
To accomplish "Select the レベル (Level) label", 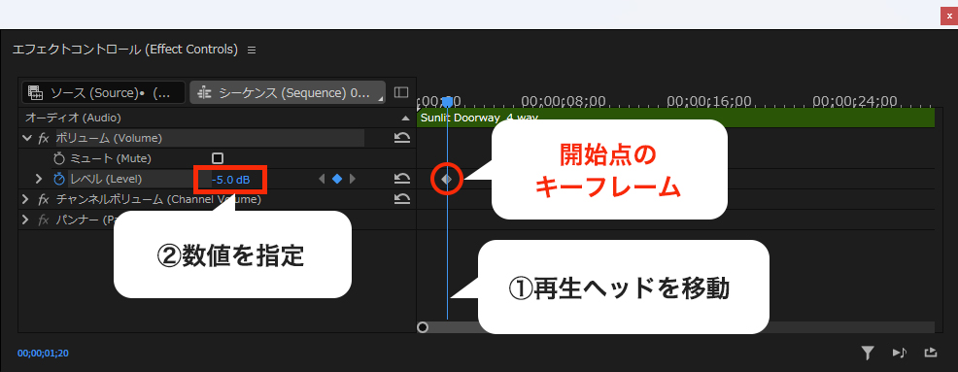I will (x=106, y=179).
